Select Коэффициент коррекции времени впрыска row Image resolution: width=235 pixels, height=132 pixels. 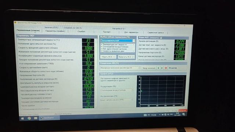click(56, 56)
